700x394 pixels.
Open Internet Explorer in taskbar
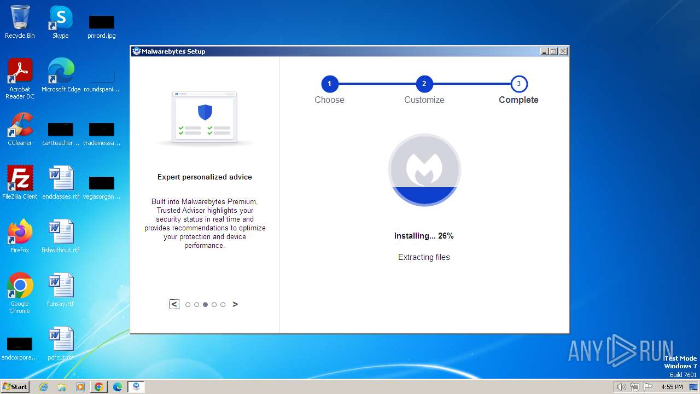point(43,387)
